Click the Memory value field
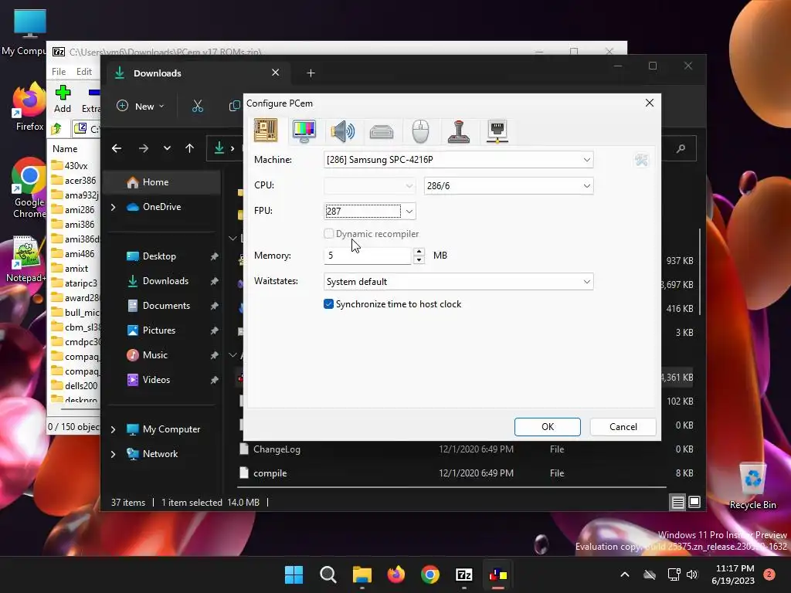This screenshot has width=791, height=593. click(367, 256)
